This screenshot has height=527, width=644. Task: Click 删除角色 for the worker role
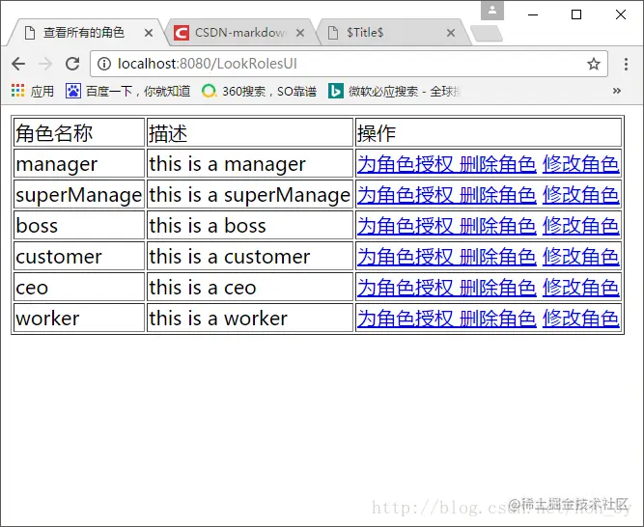(x=498, y=319)
